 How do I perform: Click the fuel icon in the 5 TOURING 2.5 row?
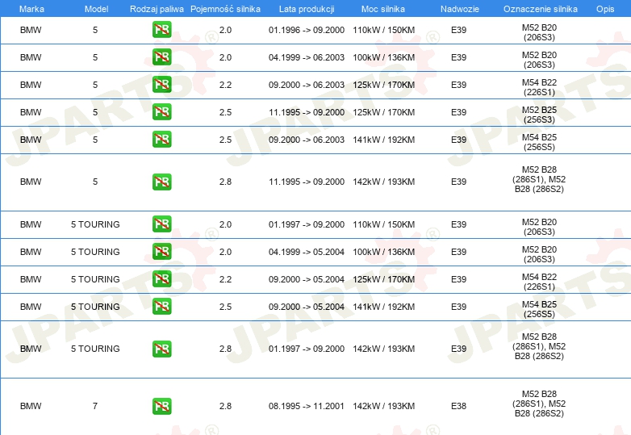coord(161,306)
